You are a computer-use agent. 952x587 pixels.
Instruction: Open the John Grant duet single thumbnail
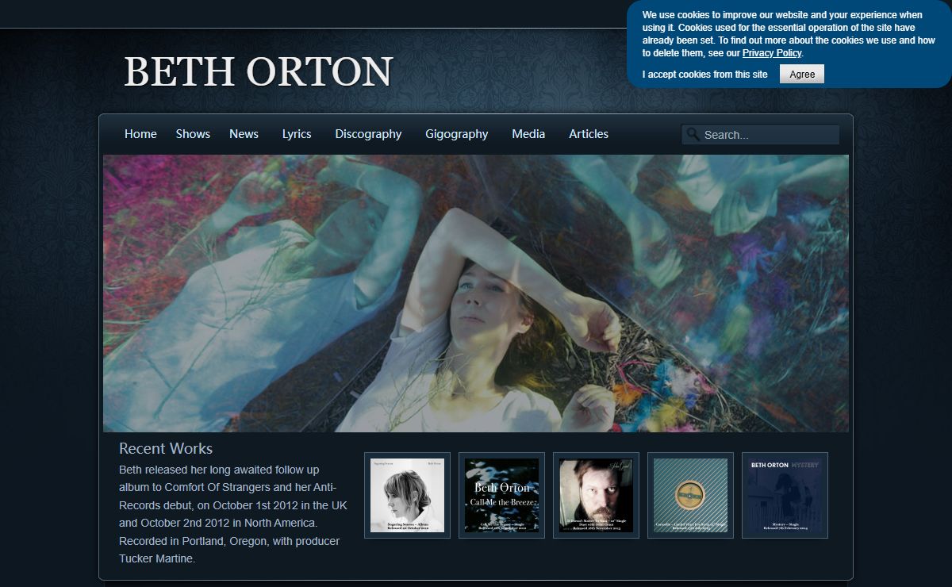click(x=596, y=495)
